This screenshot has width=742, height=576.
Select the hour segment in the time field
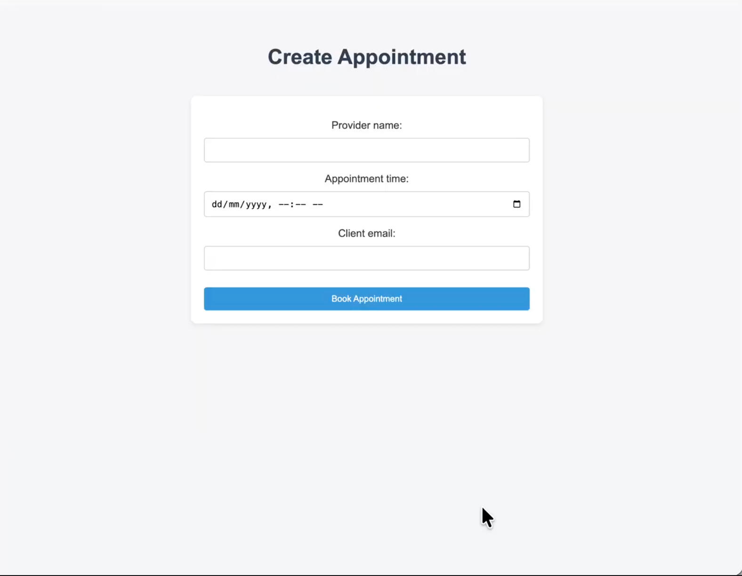[282, 204]
